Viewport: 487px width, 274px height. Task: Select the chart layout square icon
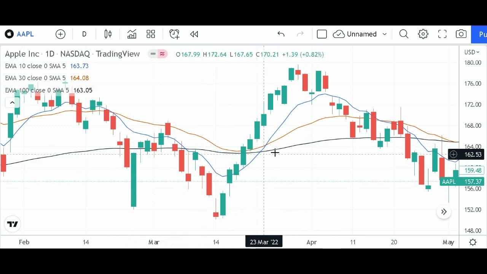click(x=322, y=34)
